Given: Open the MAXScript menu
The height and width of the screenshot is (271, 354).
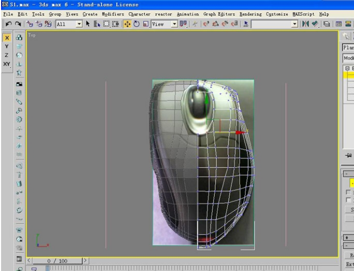Looking at the screenshot, I should point(304,14).
